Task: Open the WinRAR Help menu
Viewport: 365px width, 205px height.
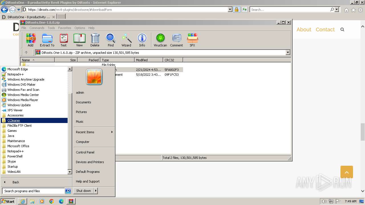Action: (92, 28)
